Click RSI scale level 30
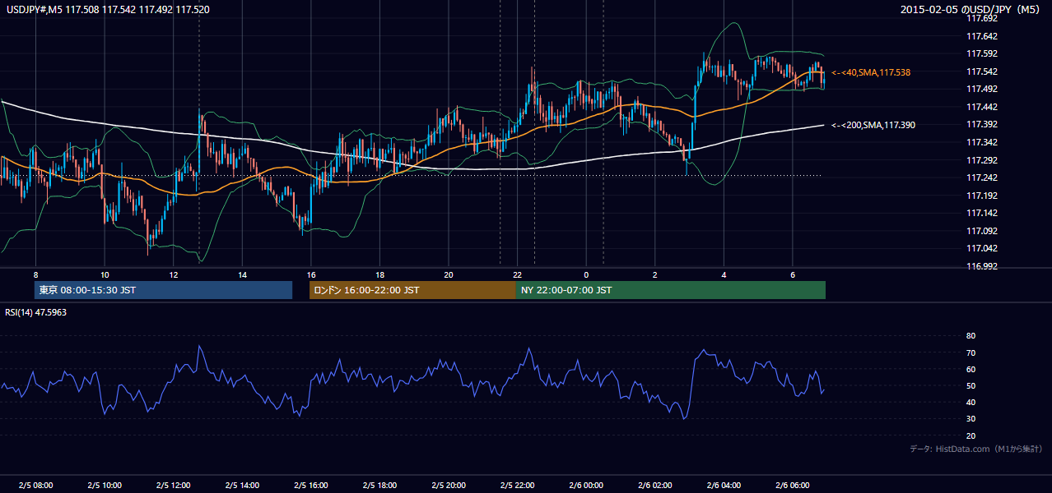 (971, 419)
